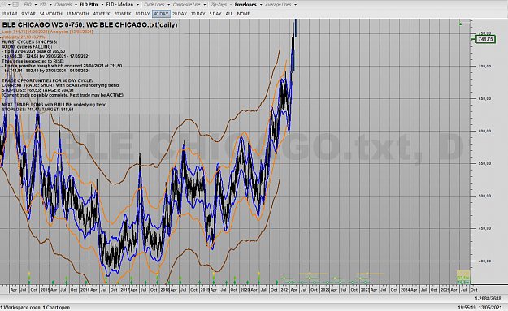508x311 pixels.
Task: Select the 18 YEAR cycle
Action: (10, 14)
